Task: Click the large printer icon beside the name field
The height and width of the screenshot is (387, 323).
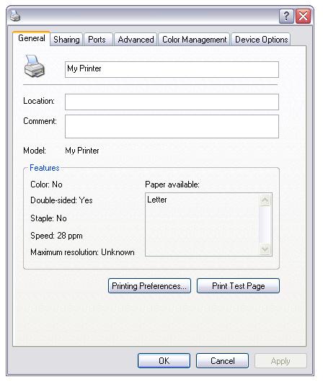Action: 35,66
